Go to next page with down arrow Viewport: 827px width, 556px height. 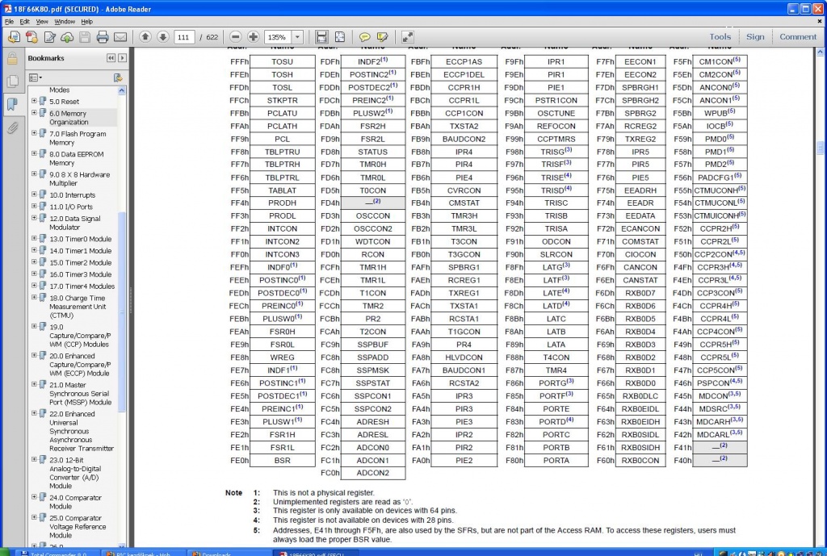(x=163, y=36)
